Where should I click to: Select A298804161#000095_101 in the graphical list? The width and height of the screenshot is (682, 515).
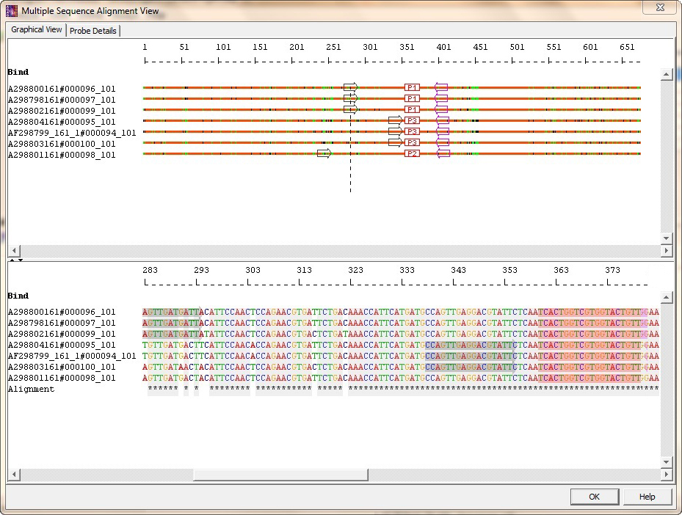(x=62, y=122)
